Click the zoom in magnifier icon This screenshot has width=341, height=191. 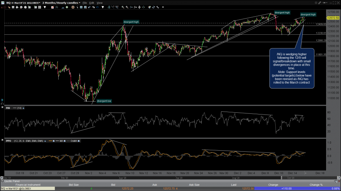[123, 7]
